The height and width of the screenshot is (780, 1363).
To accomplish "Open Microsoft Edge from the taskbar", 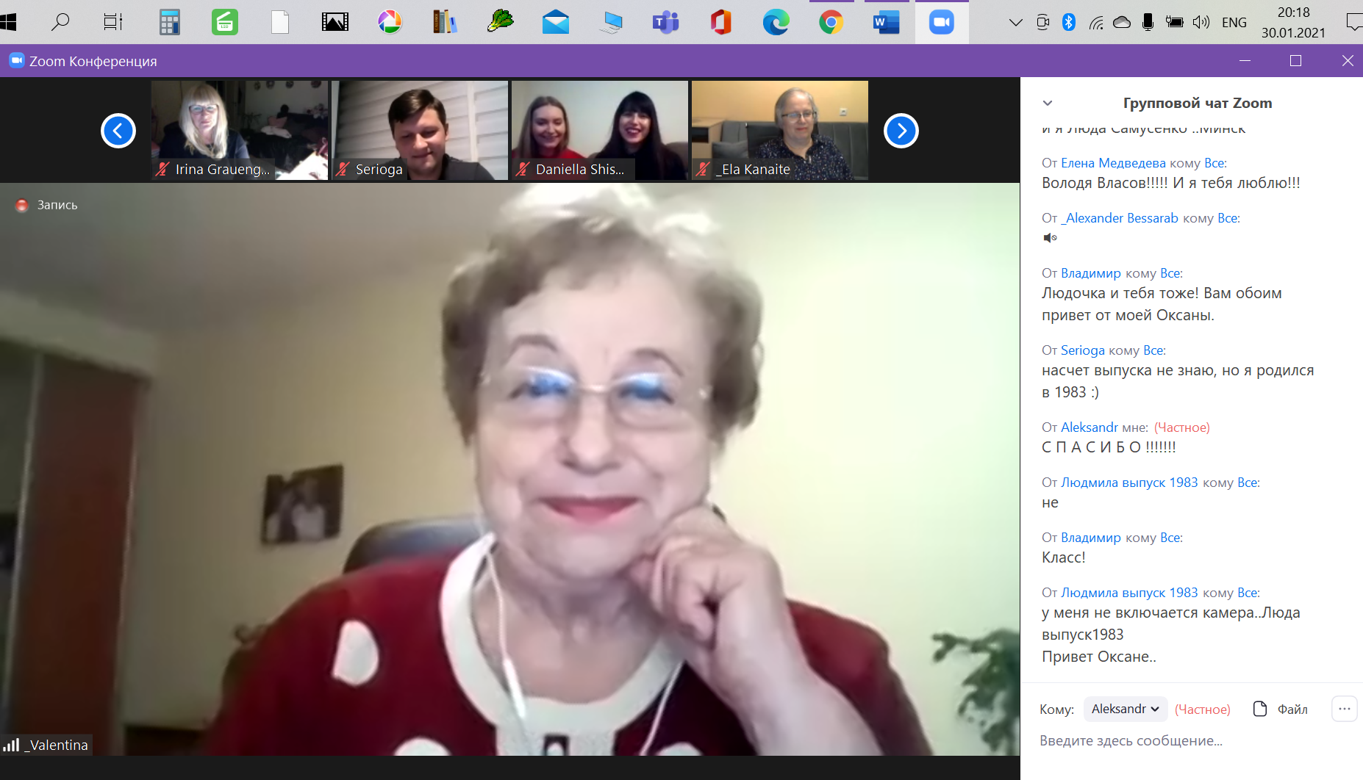I will [x=776, y=23].
